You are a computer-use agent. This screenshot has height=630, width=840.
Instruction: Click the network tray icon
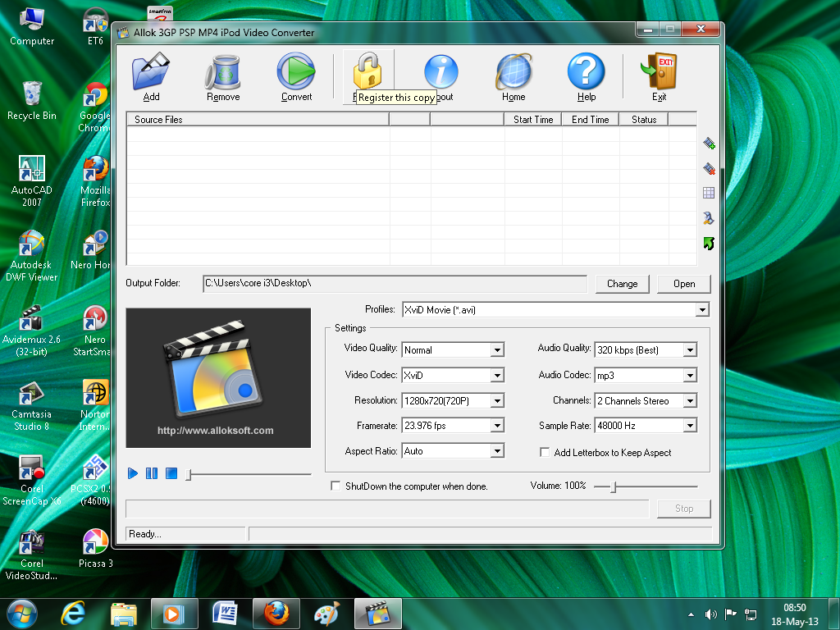click(x=751, y=614)
